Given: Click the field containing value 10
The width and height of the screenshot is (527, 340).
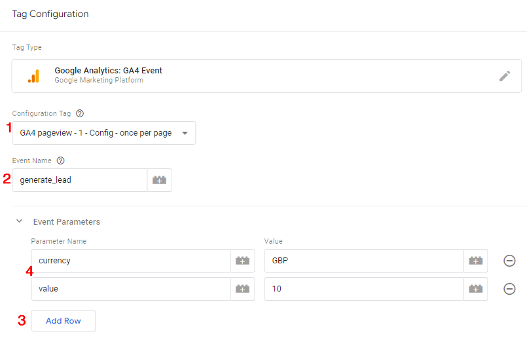Looking at the screenshot, I should point(363,289).
